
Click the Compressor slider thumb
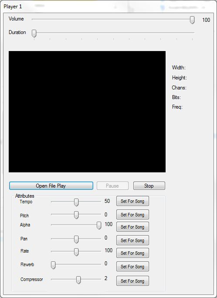(x=78, y=280)
